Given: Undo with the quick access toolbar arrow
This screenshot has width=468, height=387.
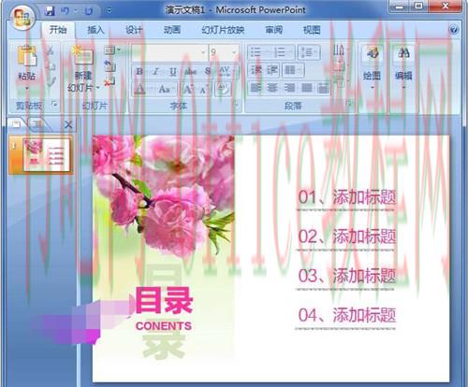Looking at the screenshot, I should pos(65,11).
